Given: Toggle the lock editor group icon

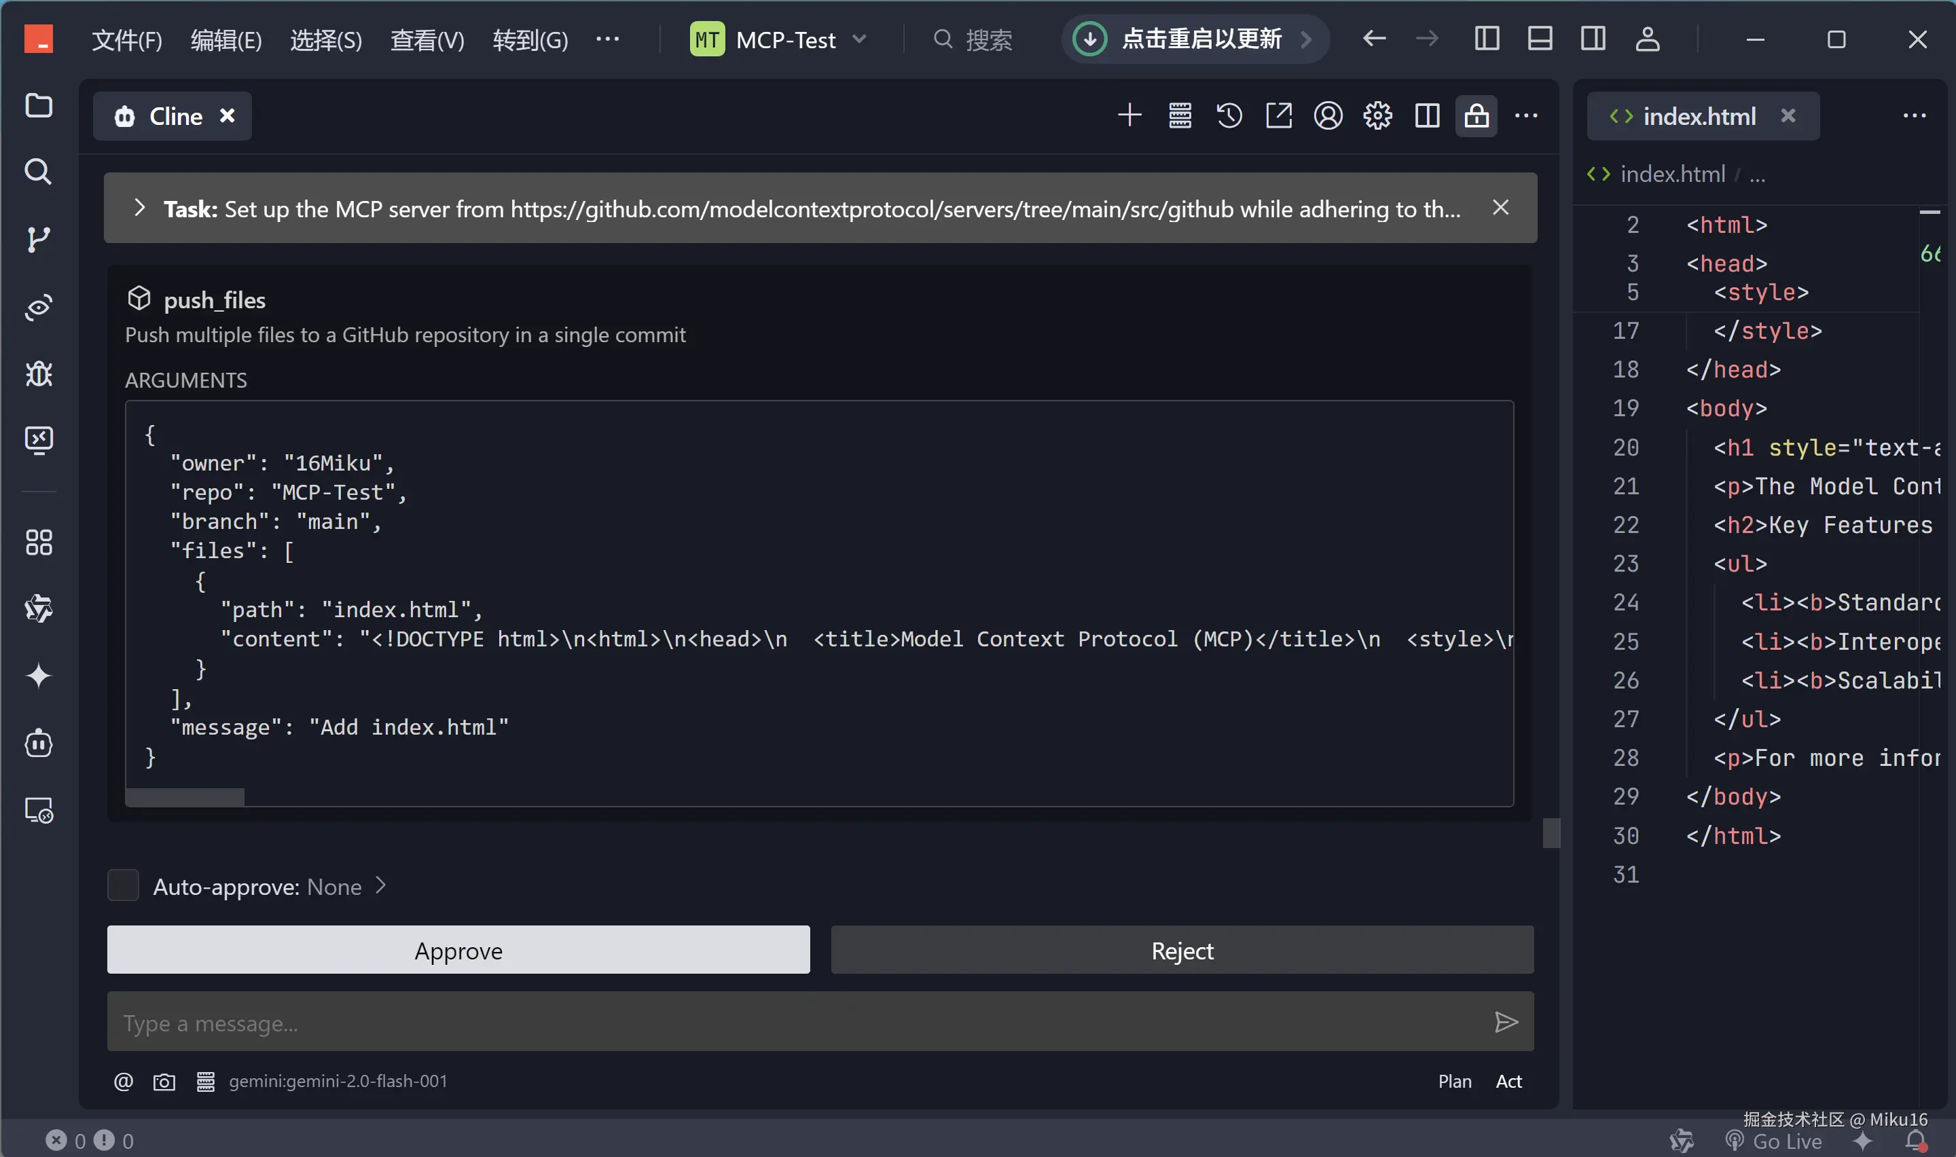Looking at the screenshot, I should click(x=1477, y=115).
